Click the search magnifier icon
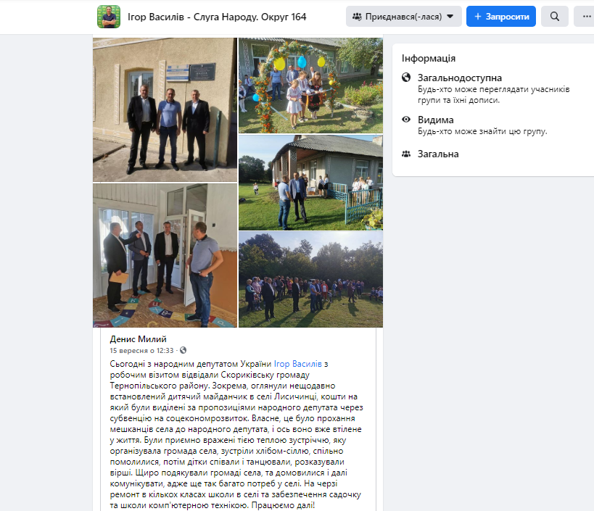Image resolution: width=594 pixels, height=511 pixels. (555, 16)
